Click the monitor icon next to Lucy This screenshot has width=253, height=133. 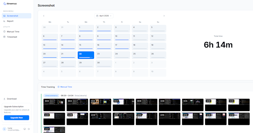point(25,129)
